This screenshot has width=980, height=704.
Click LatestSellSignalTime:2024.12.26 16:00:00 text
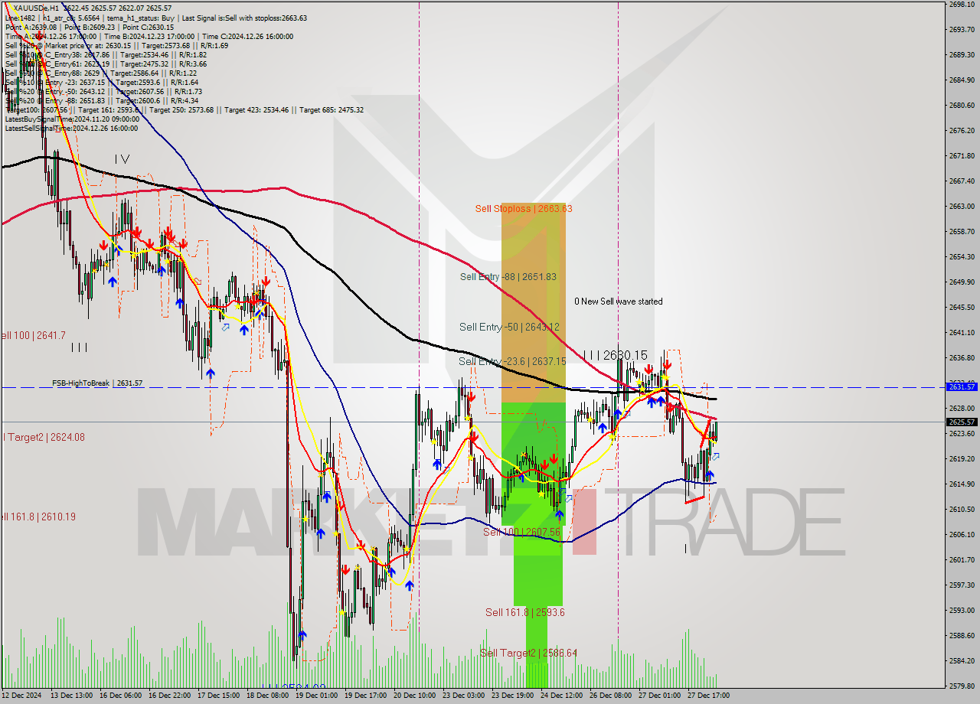tap(72, 128)
